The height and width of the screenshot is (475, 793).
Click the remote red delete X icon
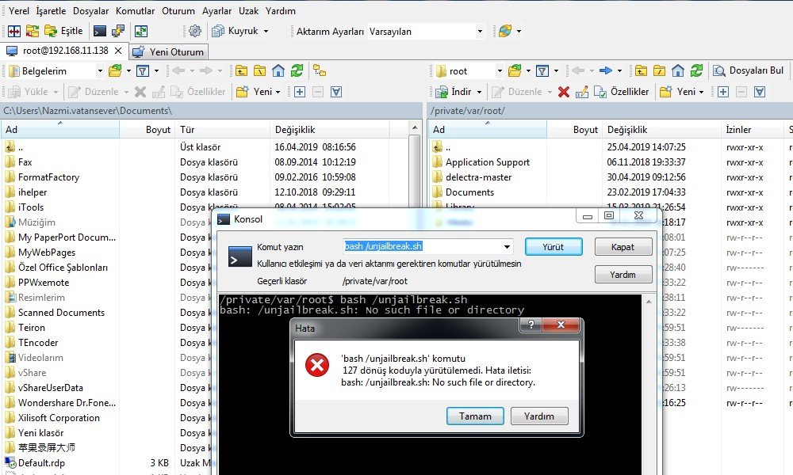(x=563, y=92)
